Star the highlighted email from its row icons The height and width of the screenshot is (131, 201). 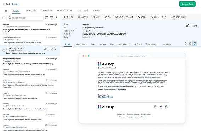(x=45, y=49)
